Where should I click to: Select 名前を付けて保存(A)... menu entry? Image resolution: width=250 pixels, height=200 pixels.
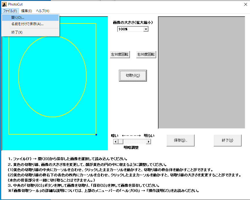pos(27,24)
